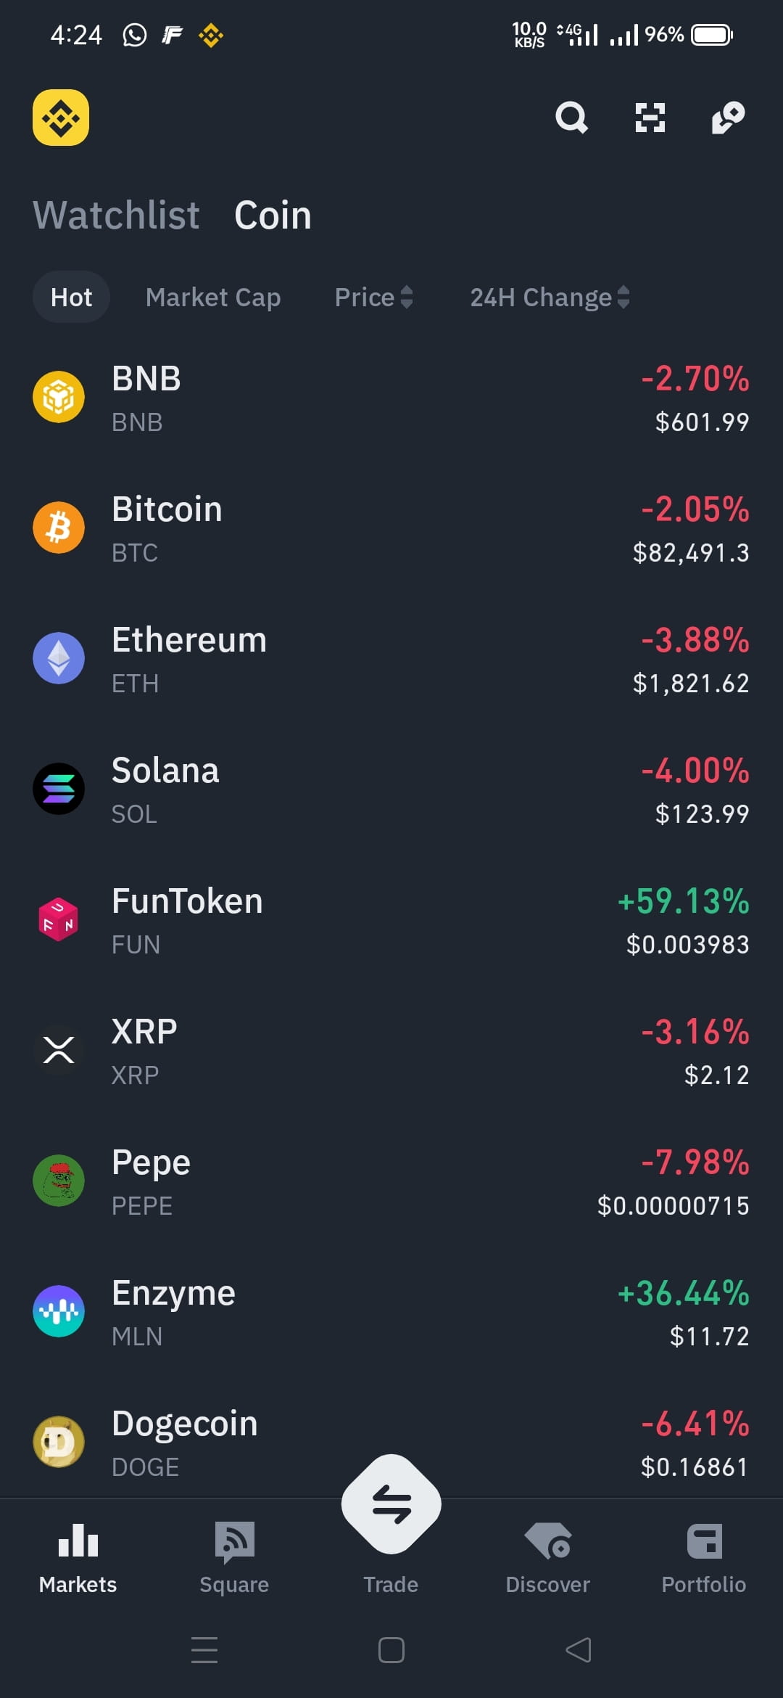Tap the FunToken cube logo
Viewport: 783px width, 1698px height.
pyautogui.click(x=59, y=919)
